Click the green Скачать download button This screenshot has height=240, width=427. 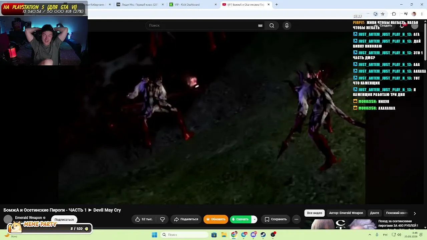(x=240, y=219)
